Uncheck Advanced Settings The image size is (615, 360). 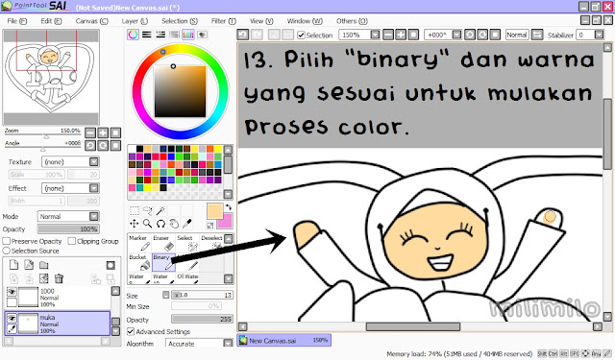coord(131,331)
